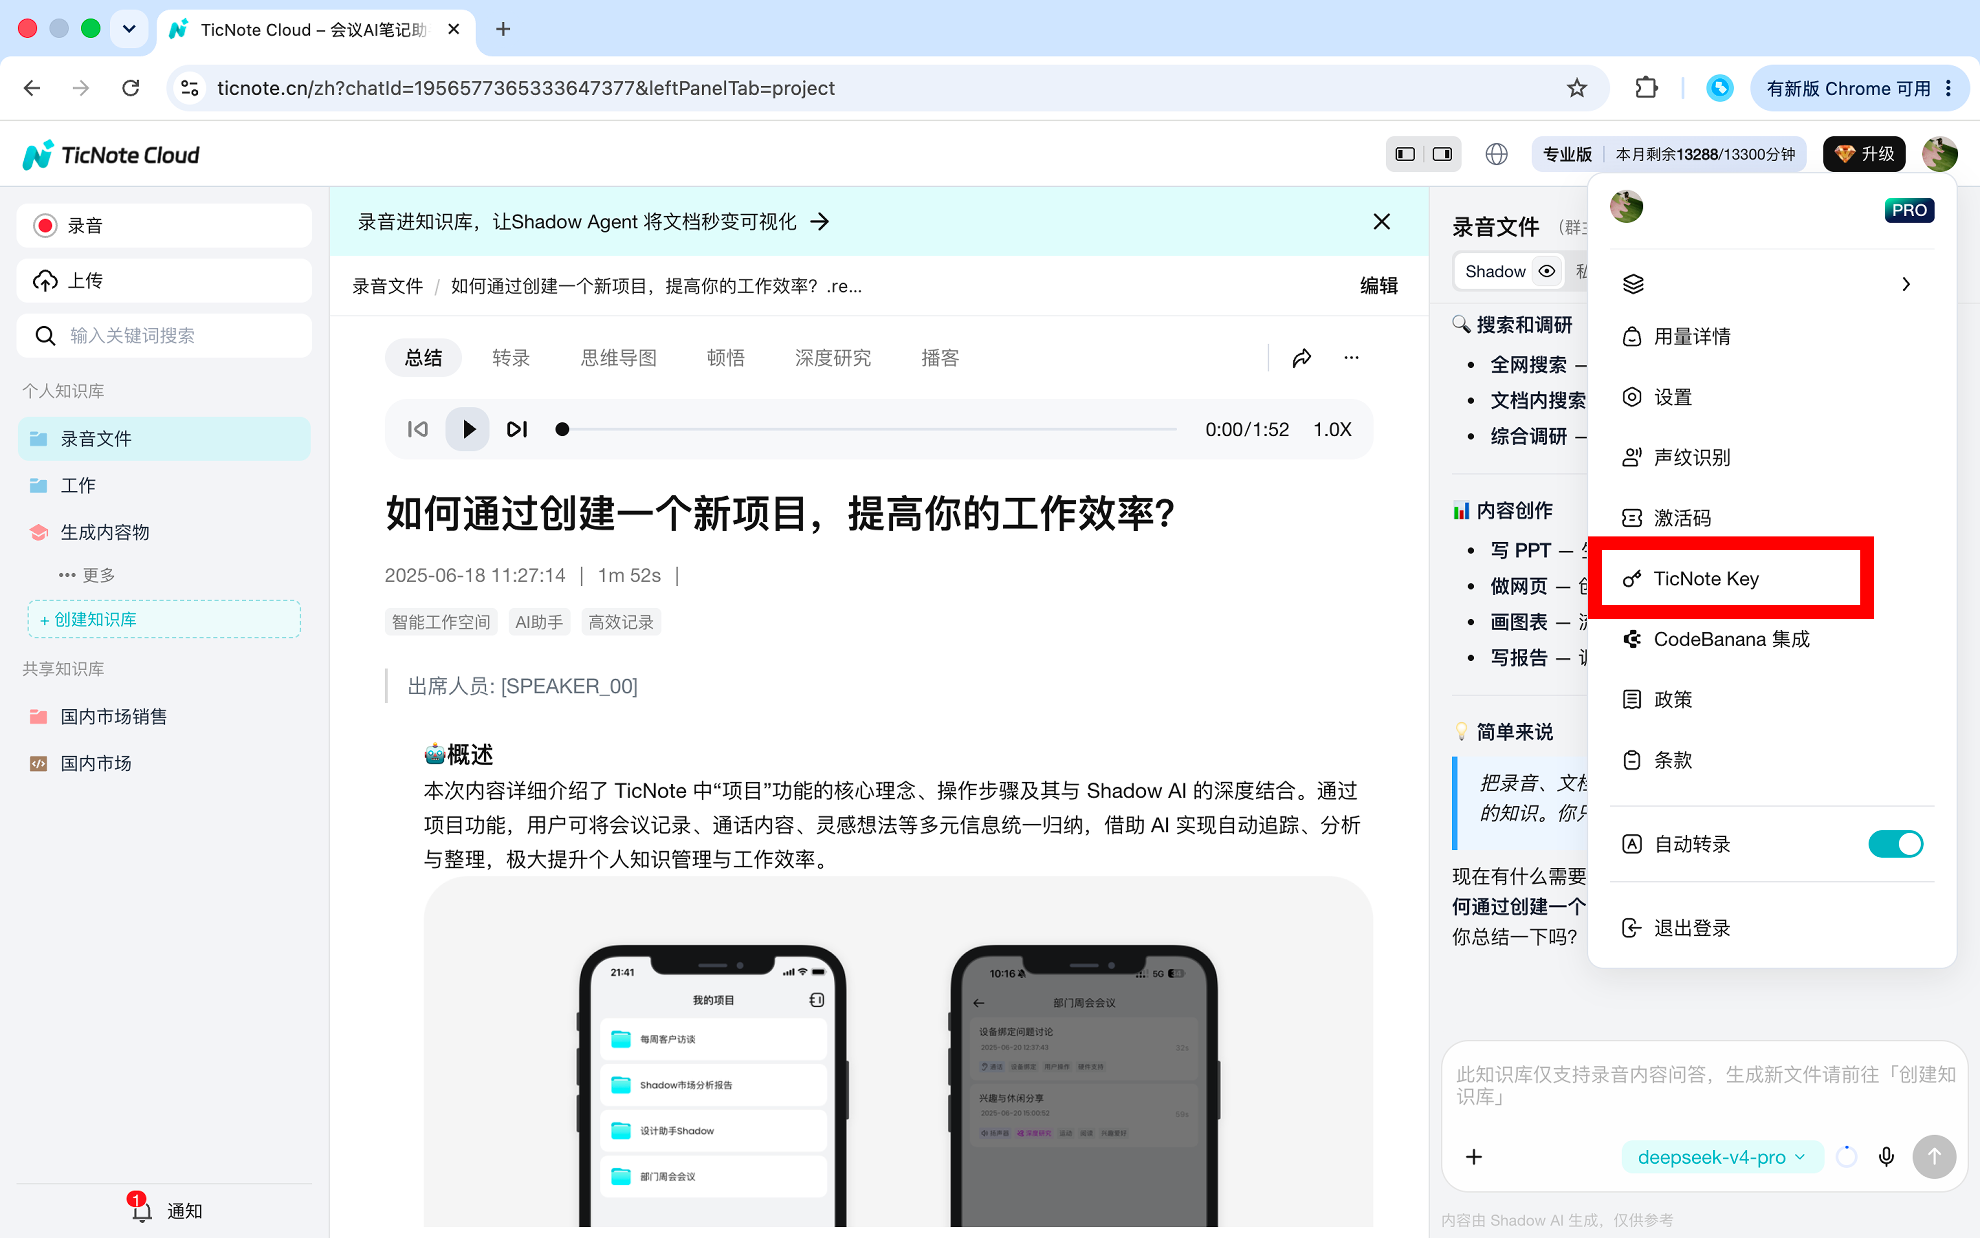Change the 1.0X playback speed
The height and width of the screenshot is (1238, 1980).
click(x=1332, y=429)
